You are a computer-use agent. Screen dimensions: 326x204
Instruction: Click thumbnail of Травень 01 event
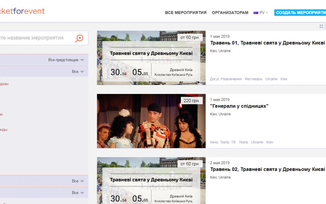(x=151, y=58)
